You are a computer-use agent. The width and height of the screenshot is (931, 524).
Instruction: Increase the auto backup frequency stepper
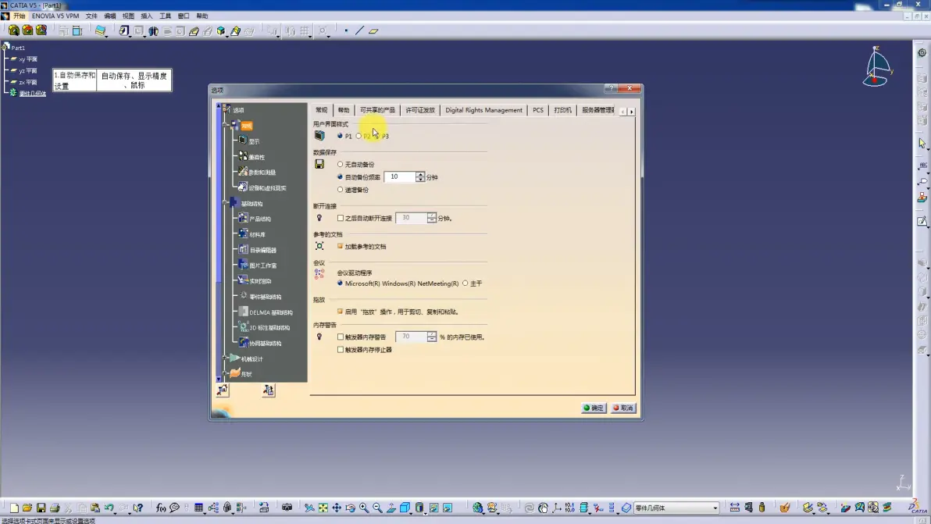(x=420, y=174)
